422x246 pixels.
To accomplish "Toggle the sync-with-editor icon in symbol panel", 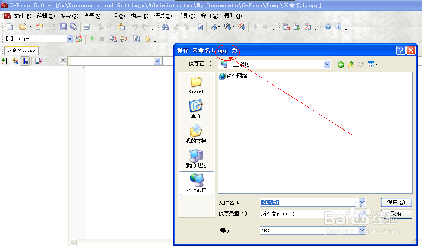I will [x=25, y=61].
